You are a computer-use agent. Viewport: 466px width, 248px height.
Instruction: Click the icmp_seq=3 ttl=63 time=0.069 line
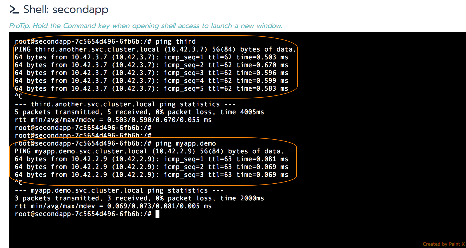tap(151, 175)
